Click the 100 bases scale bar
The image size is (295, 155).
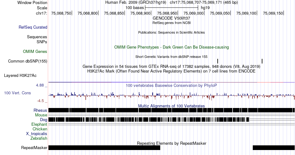[172, 8]
